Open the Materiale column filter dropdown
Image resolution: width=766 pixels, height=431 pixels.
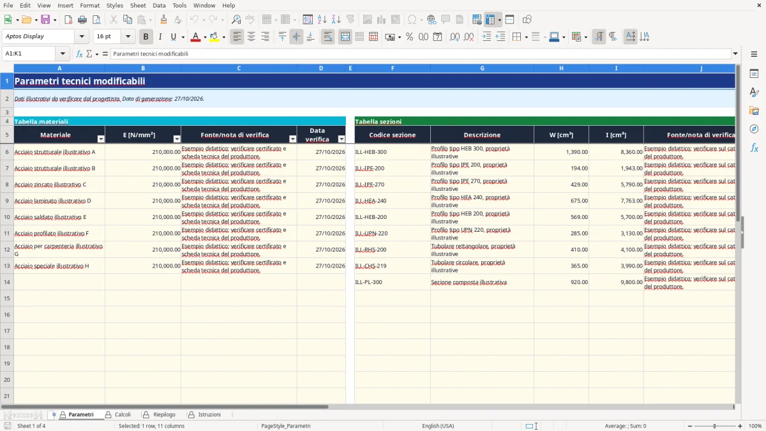tap(101, 139)
